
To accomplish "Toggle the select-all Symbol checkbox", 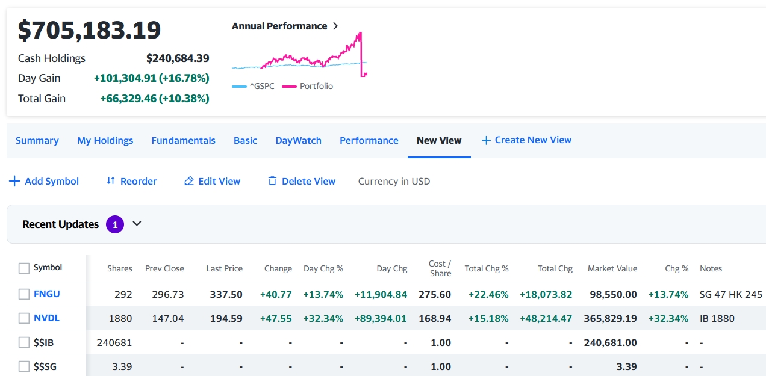I will click(x=24, y=268).
